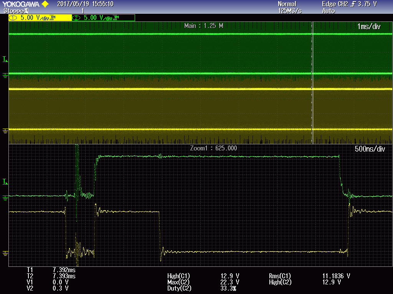Click the 'Rms(C1)' measurement label
Image resolution: width=393 pixels, height=294 pixels.
(280, 276)
